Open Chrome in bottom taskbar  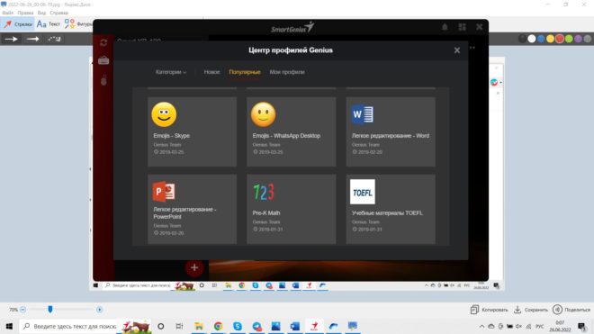[218, 326]
